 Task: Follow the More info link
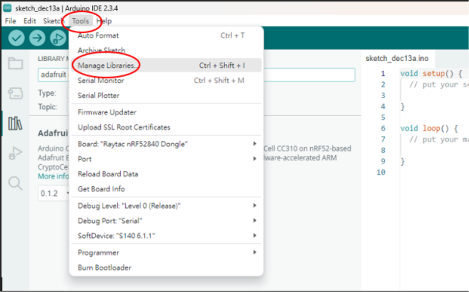53,176
